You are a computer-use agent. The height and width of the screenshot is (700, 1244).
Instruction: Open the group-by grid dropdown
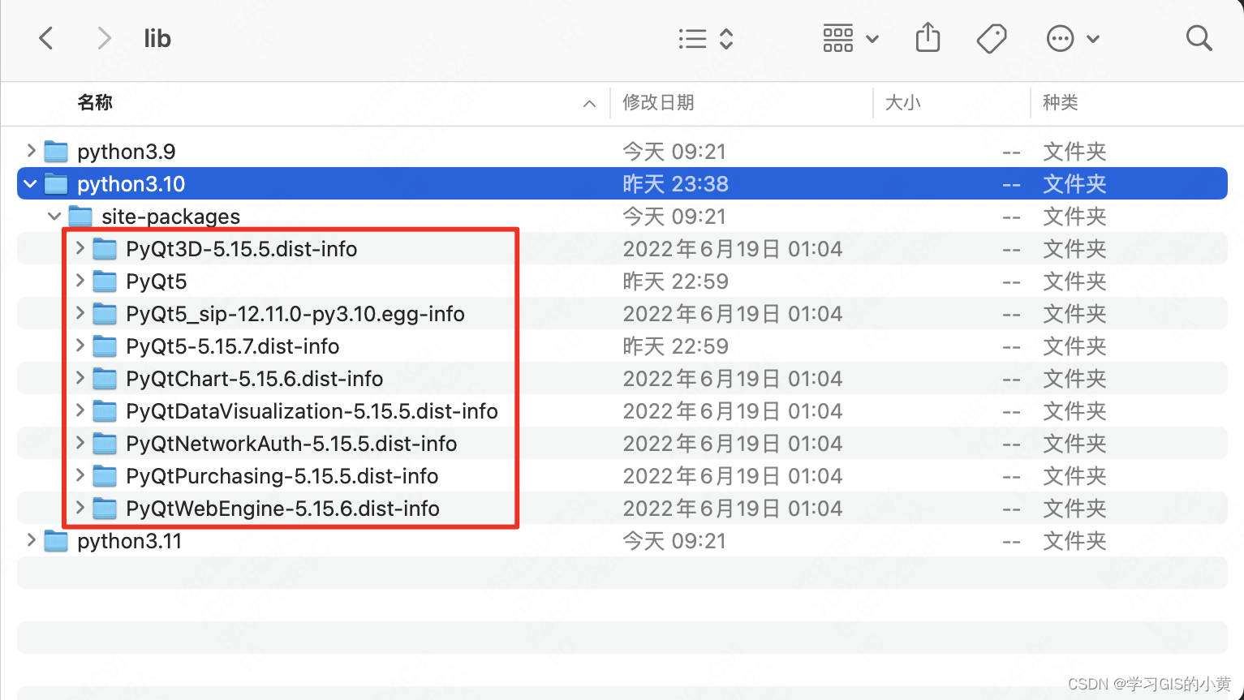[x=850, y=38]
